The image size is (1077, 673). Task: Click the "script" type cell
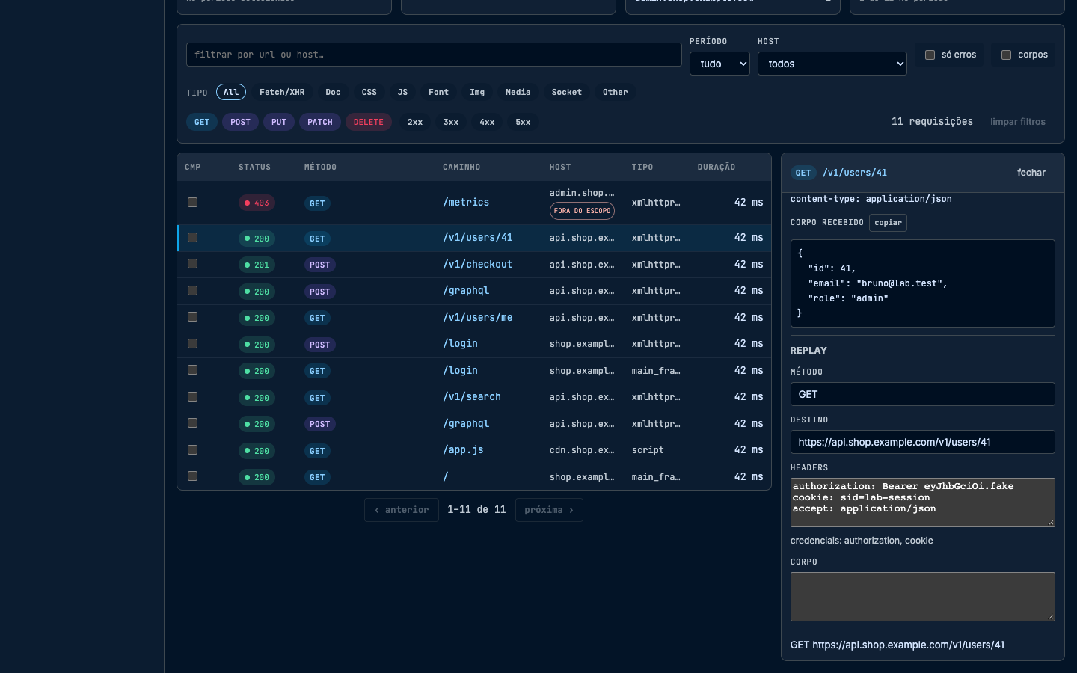648,450
